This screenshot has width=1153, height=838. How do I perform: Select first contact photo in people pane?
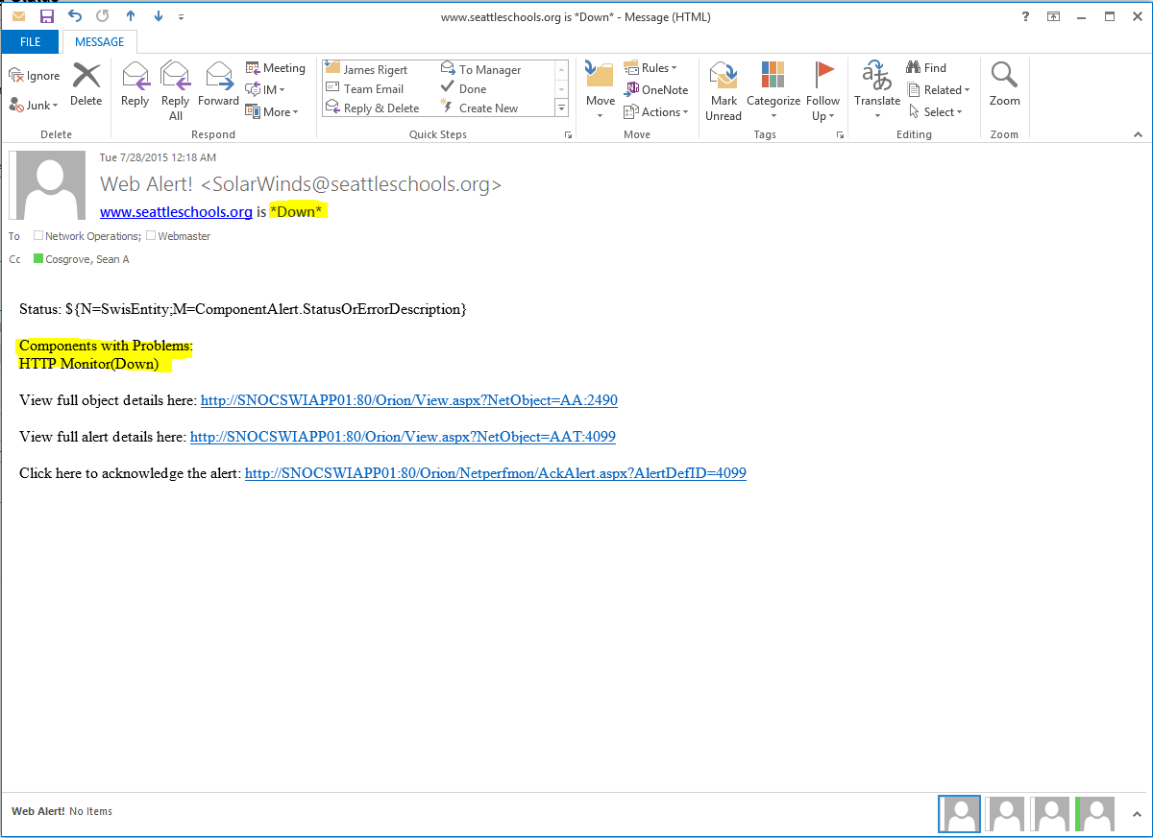pos(960,814)
